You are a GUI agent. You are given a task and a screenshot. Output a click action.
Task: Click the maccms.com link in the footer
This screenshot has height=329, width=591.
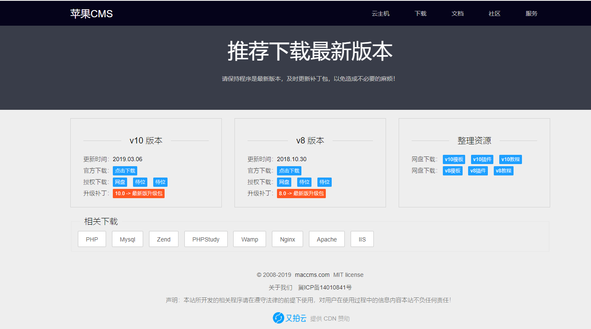(x=312, y=274)
